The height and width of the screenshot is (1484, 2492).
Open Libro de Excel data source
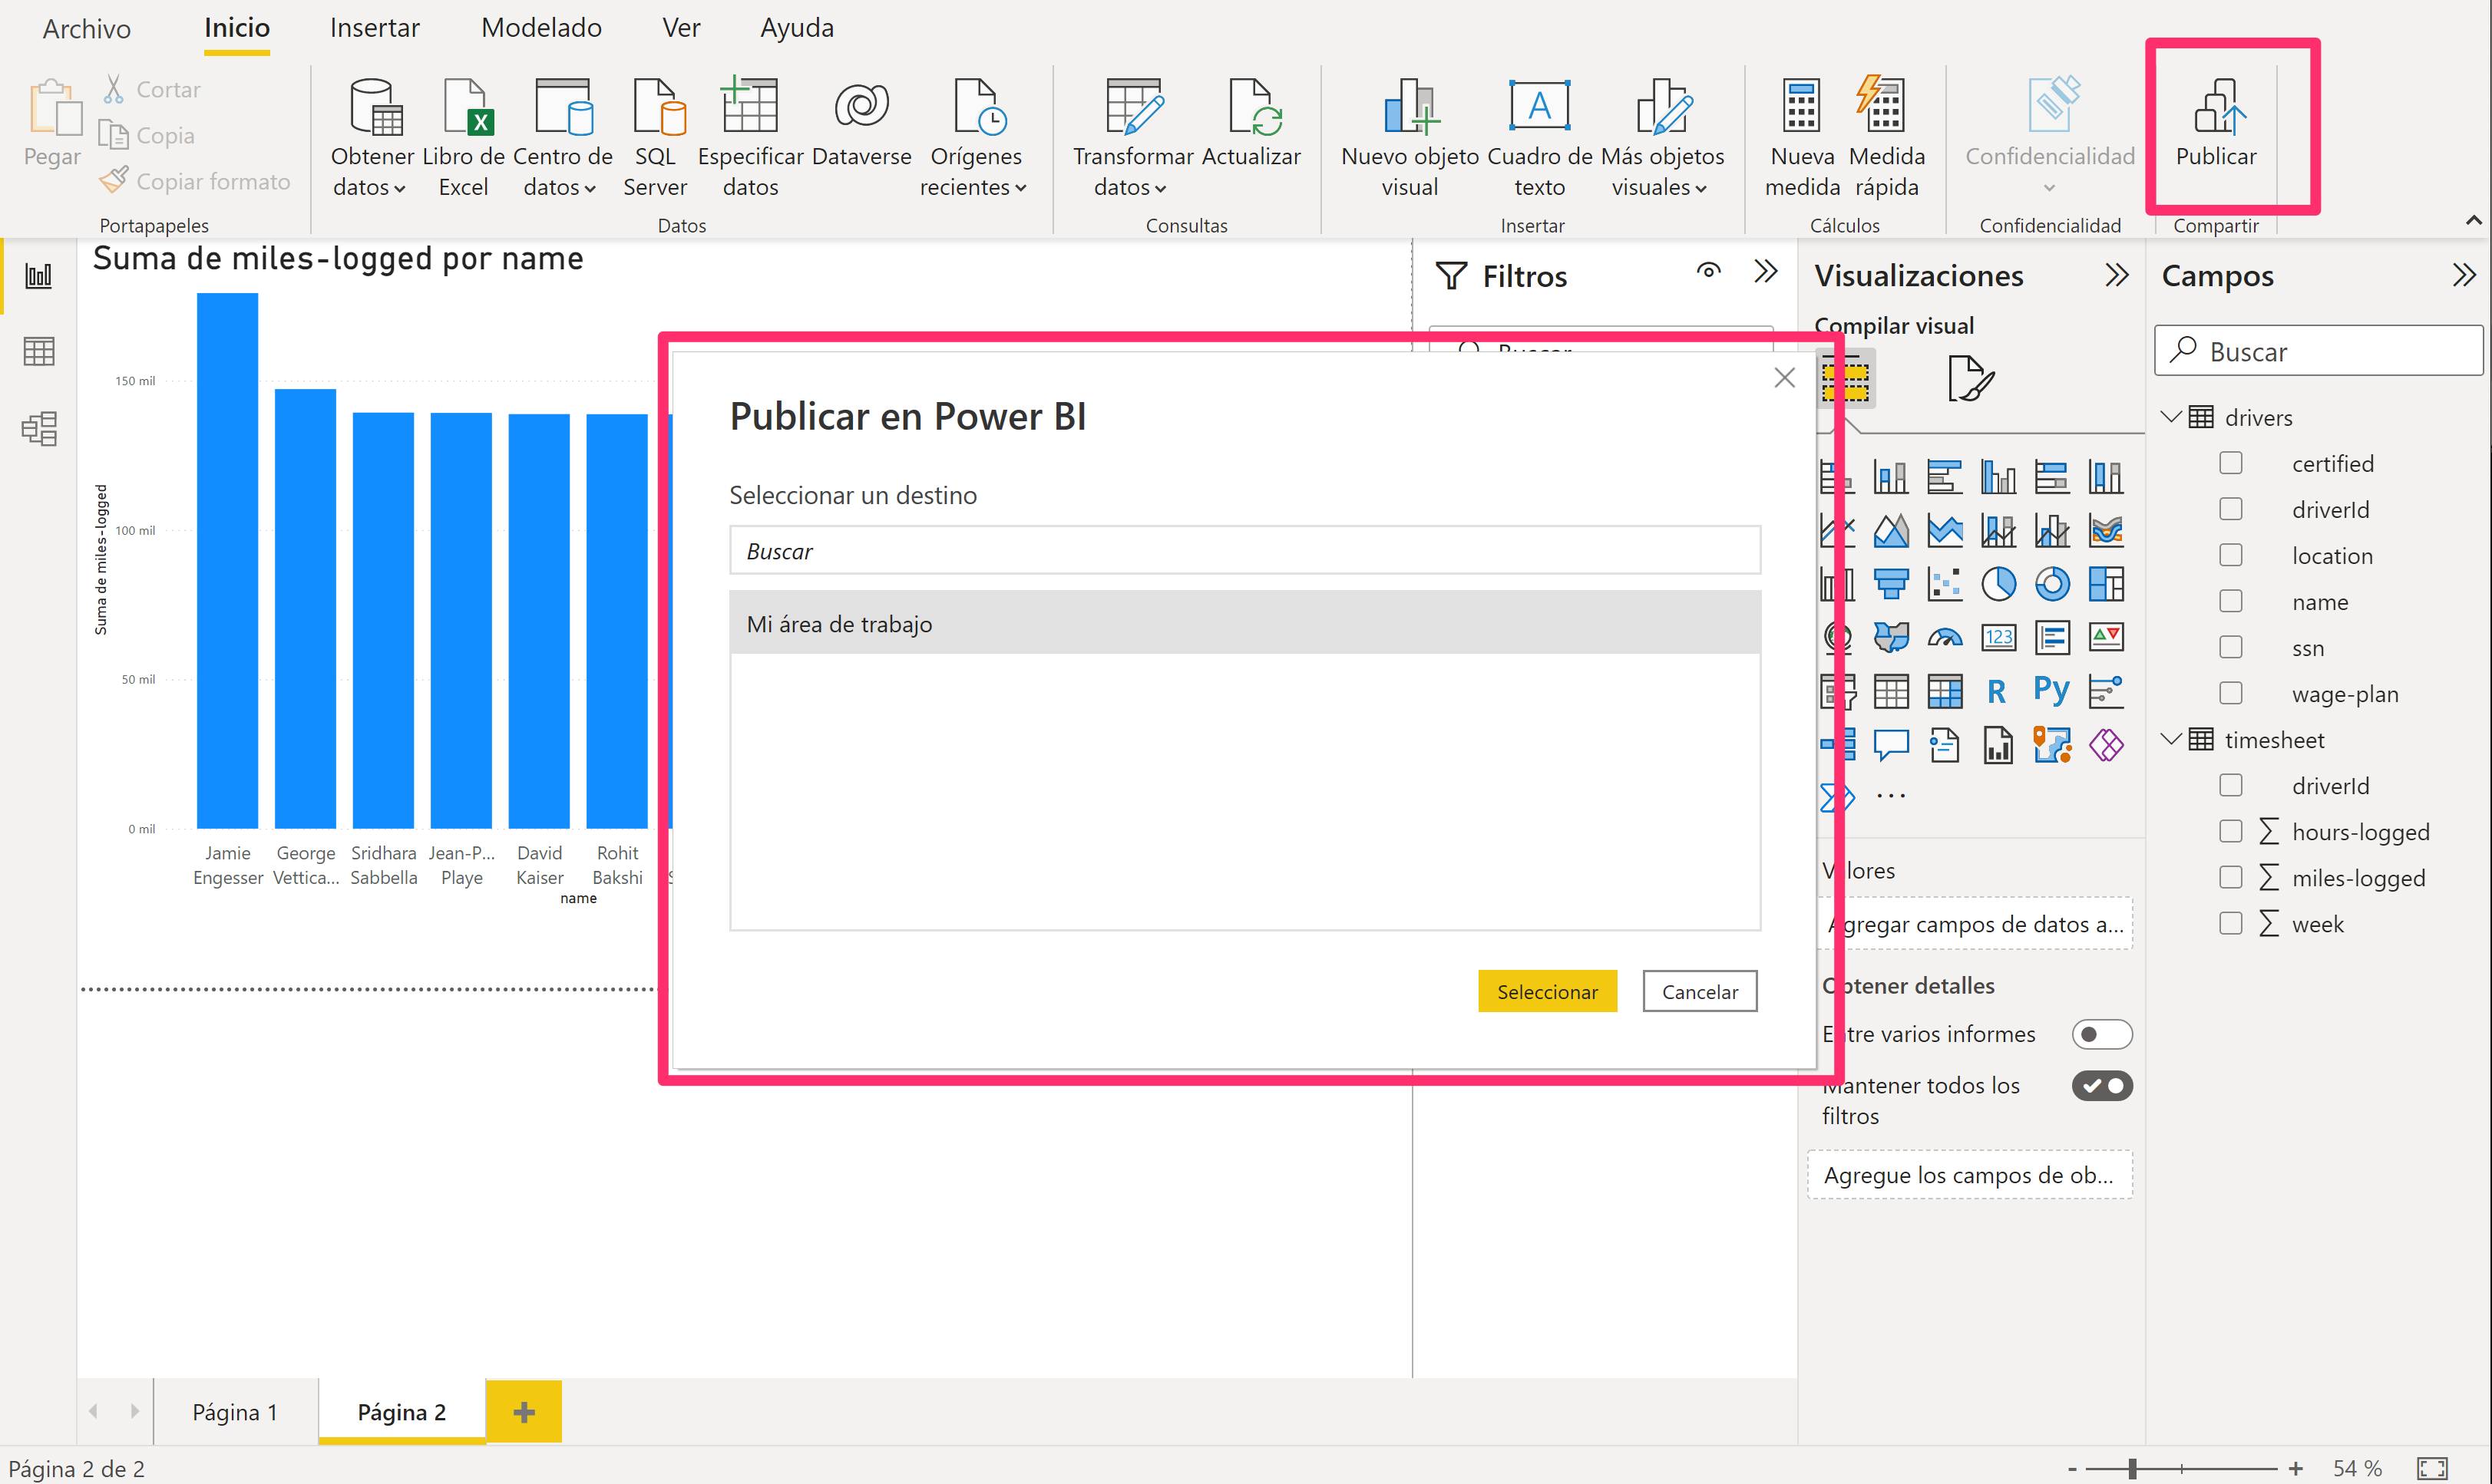463,137
